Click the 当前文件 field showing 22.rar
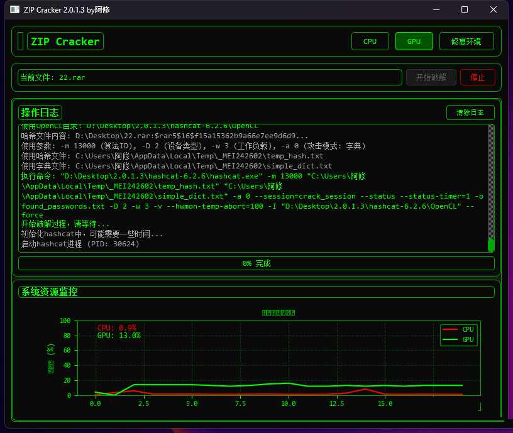Image resolution: width=513 pixels, height=433 pixels. click(x=207, y=77)
